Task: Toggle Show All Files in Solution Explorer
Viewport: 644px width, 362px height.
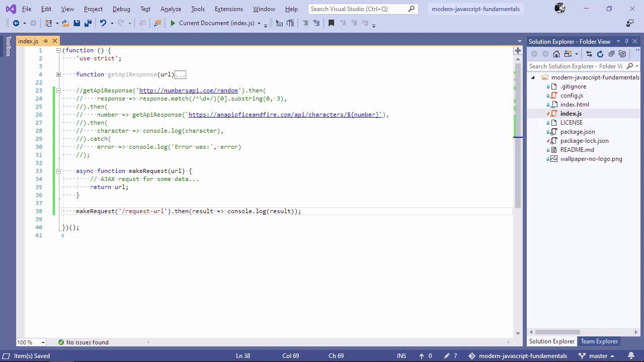Action: (622, 54)
